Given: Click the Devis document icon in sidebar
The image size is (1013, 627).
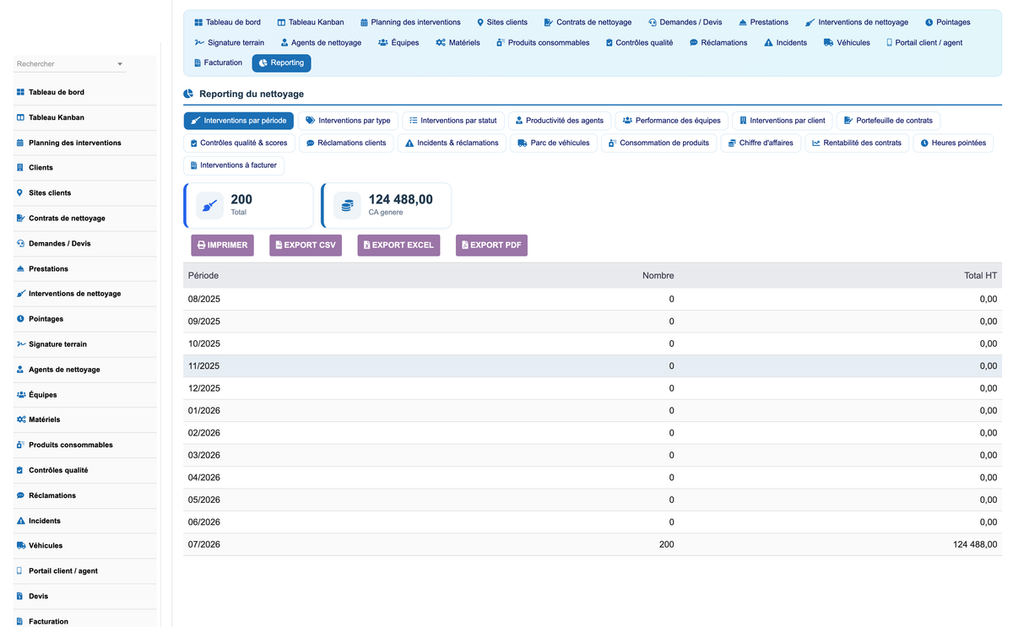Looking at the screenshot, I should [20, 596].
